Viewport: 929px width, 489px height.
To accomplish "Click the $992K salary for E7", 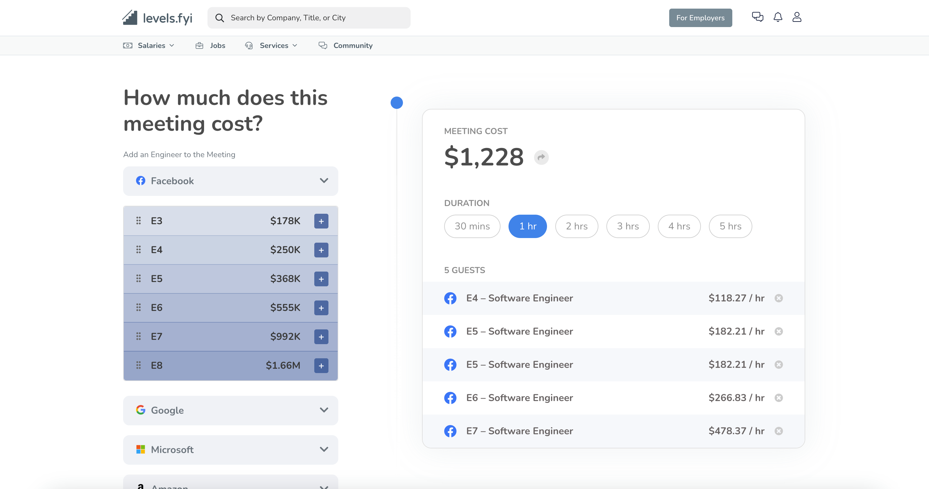I will [285, 336].
